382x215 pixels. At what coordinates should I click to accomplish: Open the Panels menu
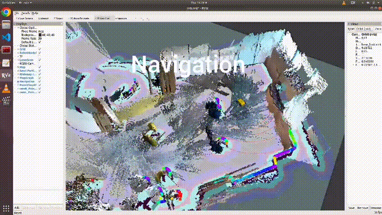tap(25, 13)
